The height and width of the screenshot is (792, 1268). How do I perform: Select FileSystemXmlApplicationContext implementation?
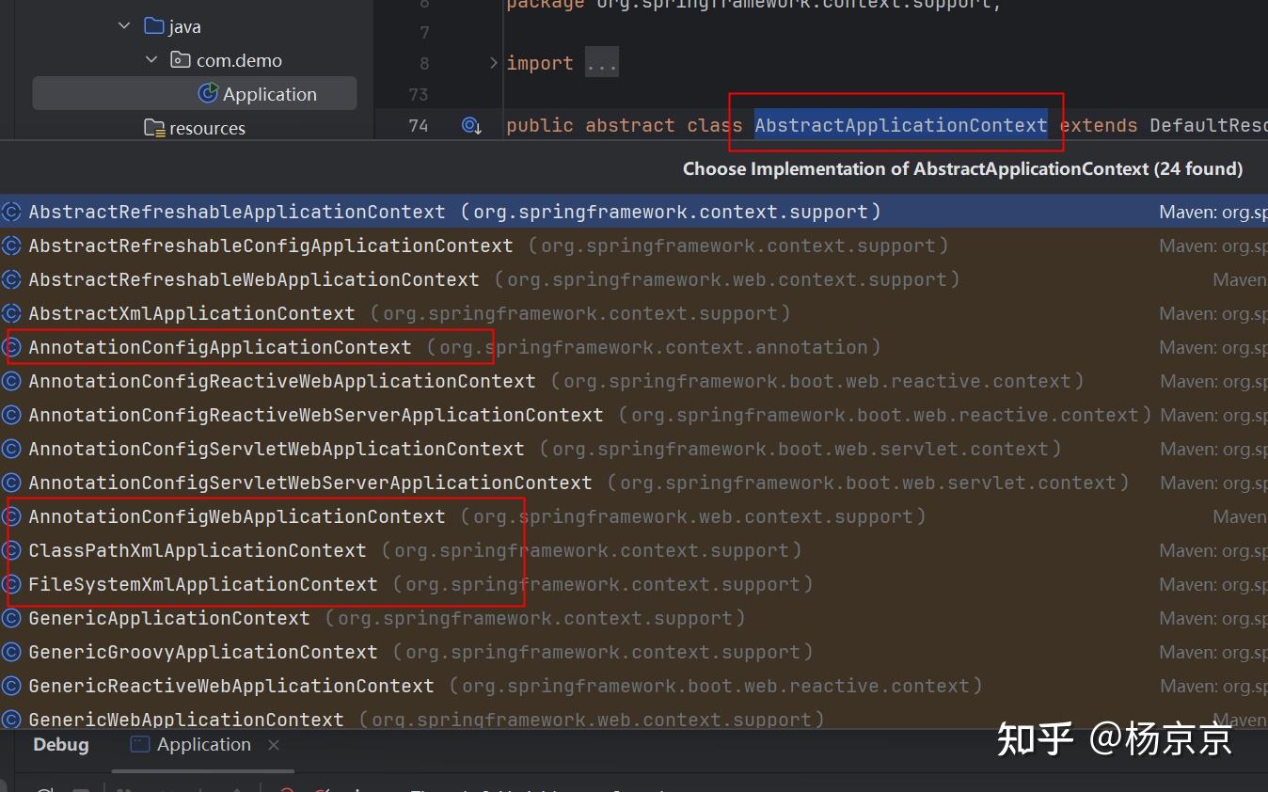click(634, 584)
